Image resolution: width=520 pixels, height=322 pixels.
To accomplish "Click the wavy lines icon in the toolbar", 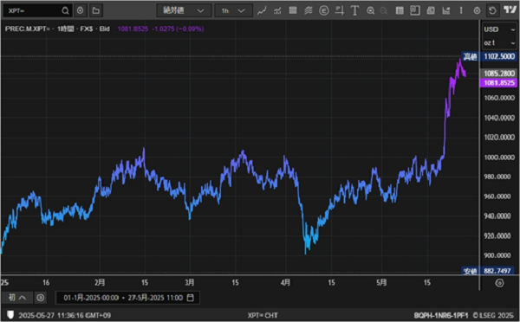I will [x=309, y=11].
